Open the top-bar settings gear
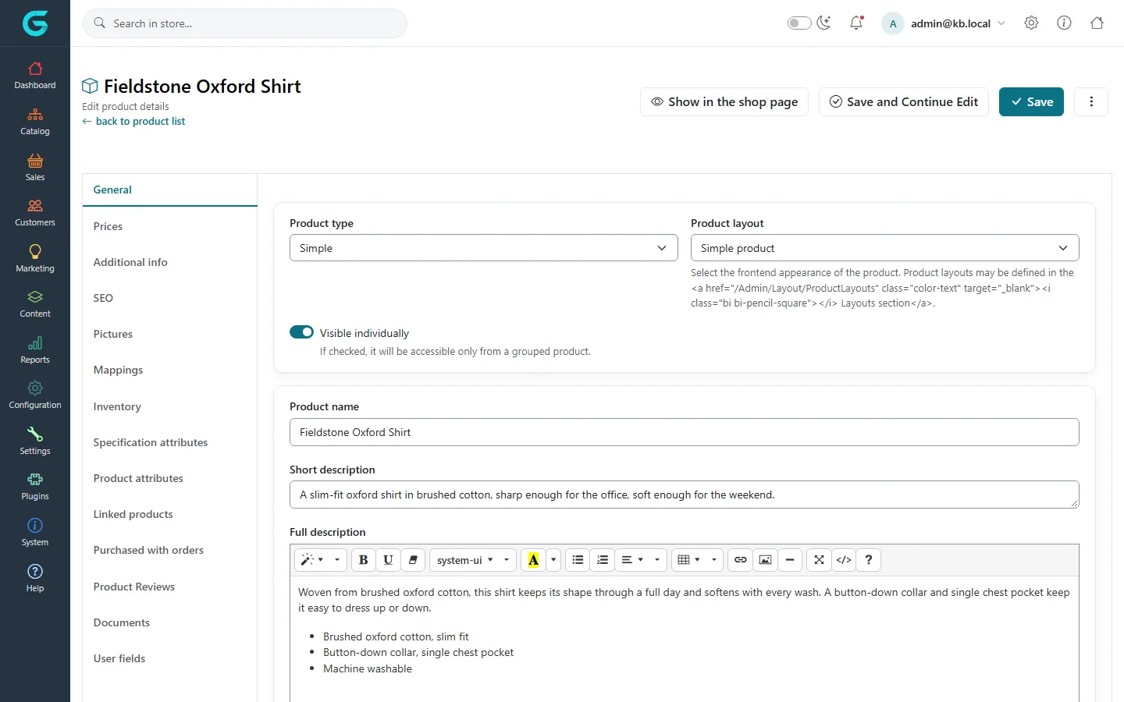1124x702 pixels. tap(1031, 23)
